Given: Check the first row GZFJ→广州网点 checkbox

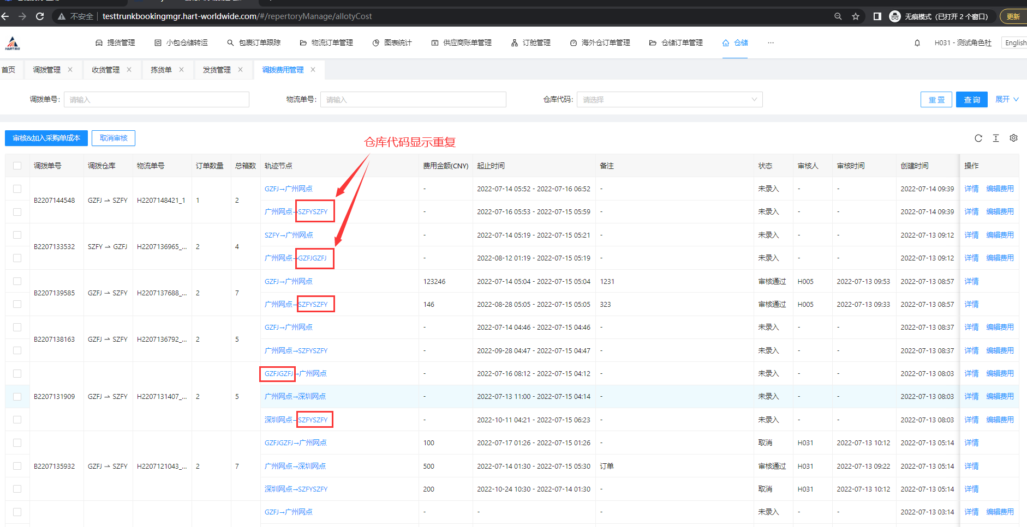Looking at the screenshot, I should [17, 189].
